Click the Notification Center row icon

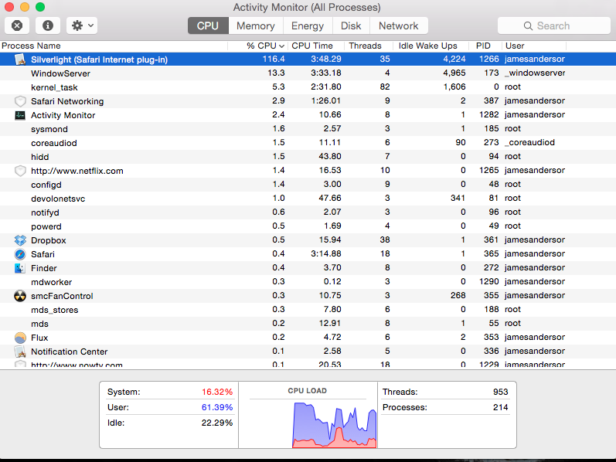tap(20, 352)
